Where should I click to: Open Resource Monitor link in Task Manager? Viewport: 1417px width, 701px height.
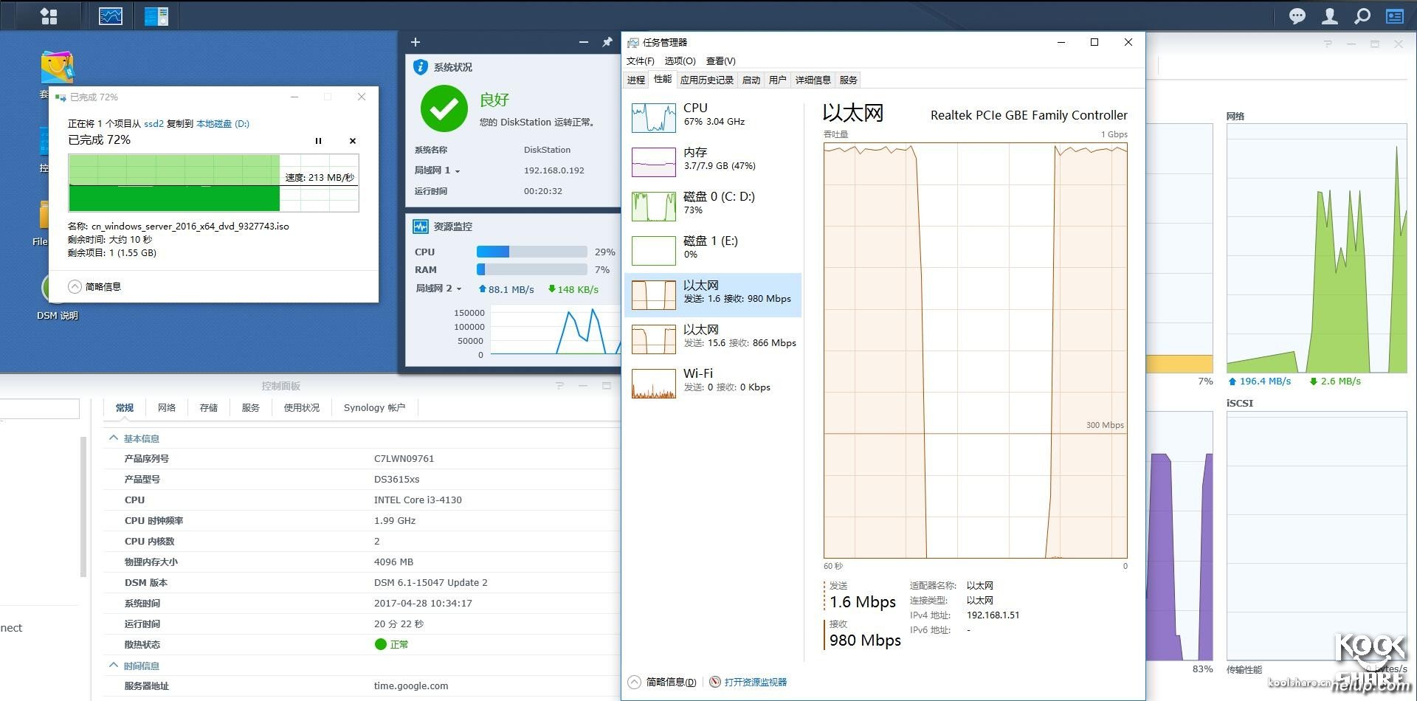coord(756,682)
